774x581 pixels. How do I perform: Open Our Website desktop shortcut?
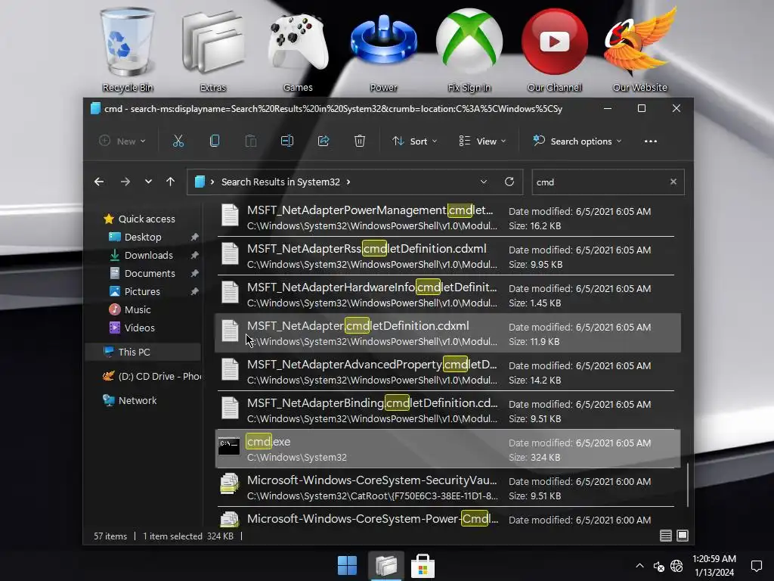tap(639, 49)
